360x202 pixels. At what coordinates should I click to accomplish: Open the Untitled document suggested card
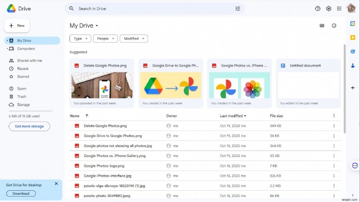pyautogui.click(x=308, y=83)
